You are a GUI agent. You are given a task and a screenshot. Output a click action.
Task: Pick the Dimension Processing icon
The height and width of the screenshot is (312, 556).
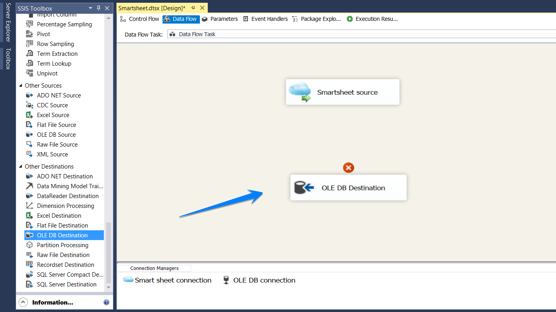pos(30,206)
